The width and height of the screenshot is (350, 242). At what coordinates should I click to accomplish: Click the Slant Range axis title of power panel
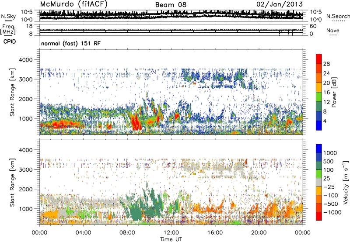point(12,92)
